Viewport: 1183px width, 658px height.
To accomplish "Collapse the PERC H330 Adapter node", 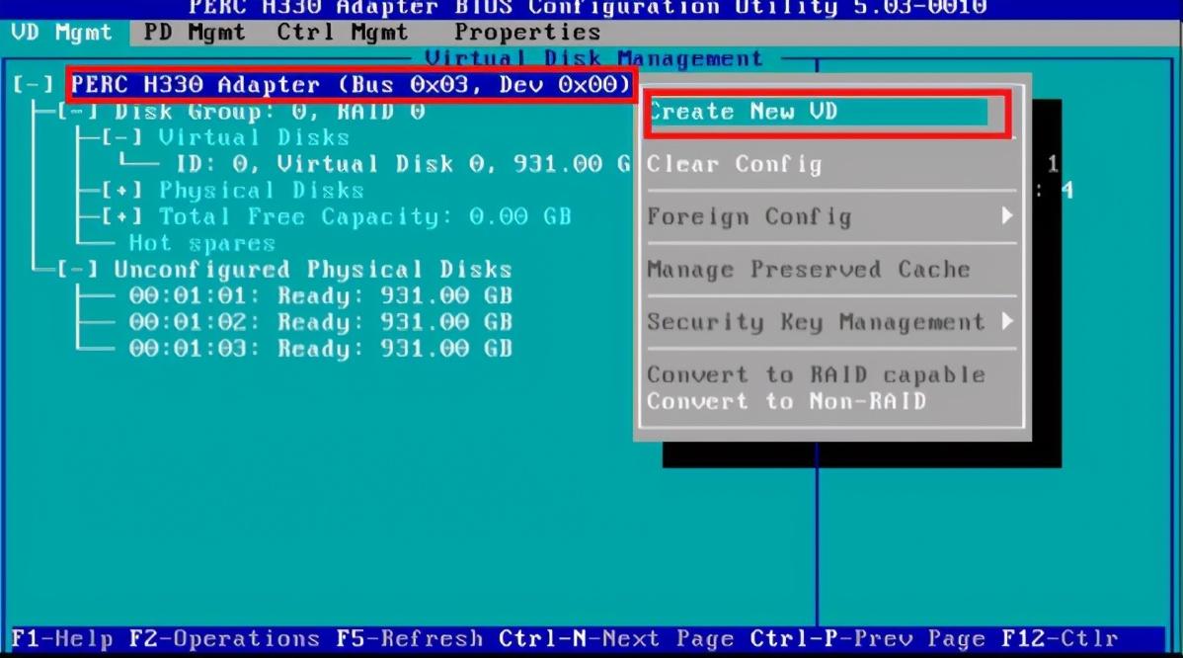I will point(34,85).
